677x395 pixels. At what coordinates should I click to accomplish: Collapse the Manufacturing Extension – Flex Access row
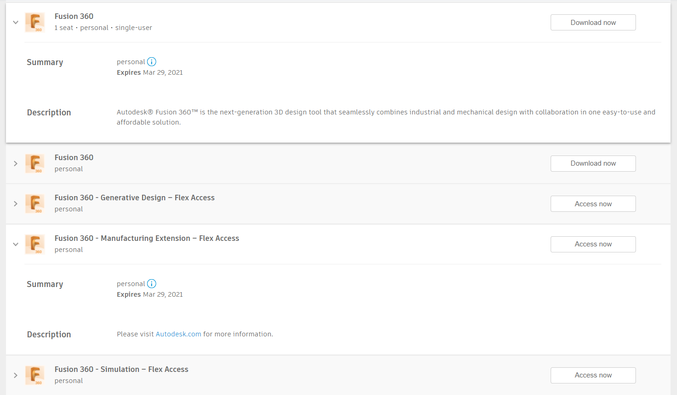(16, 244)
